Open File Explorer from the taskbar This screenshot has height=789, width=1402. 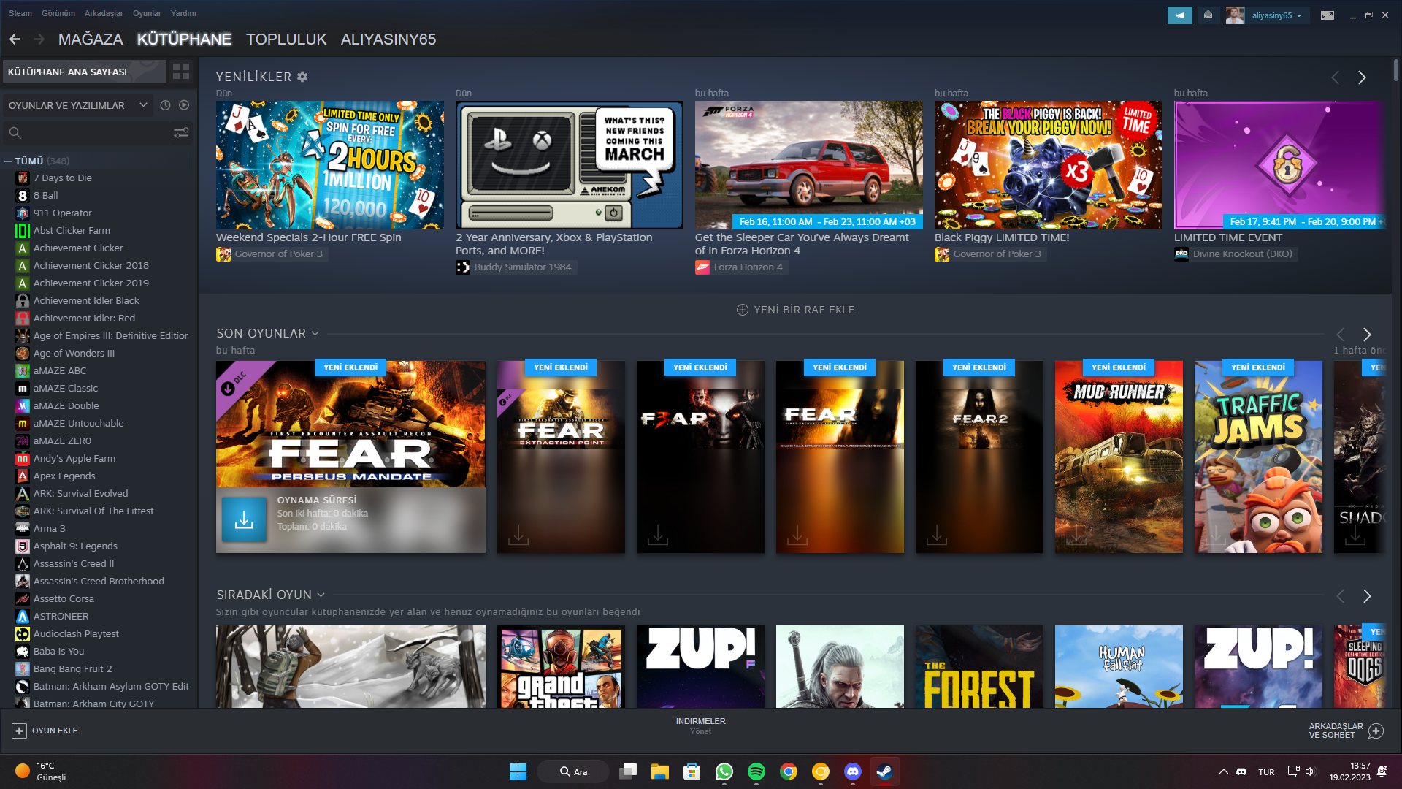(660, 771)
